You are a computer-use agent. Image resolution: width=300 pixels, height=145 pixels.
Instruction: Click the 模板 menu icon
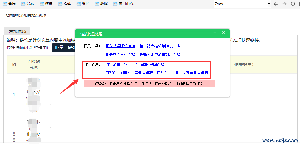(42, 4)
